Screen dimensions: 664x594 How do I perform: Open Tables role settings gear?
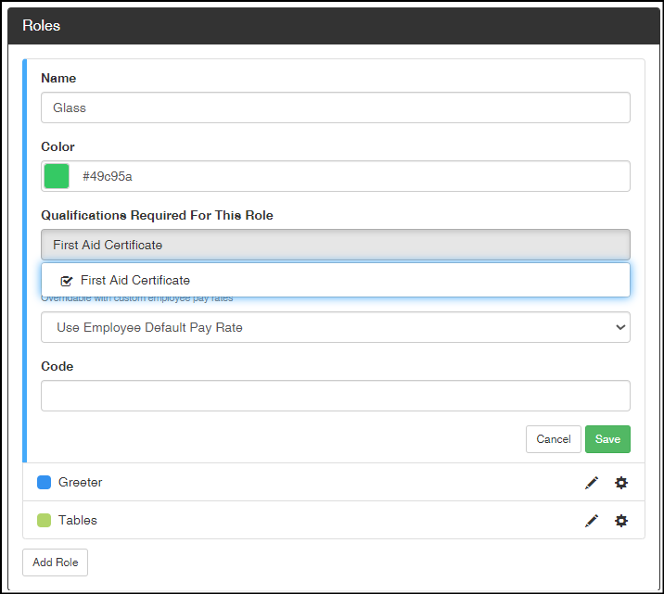(620, 521)
